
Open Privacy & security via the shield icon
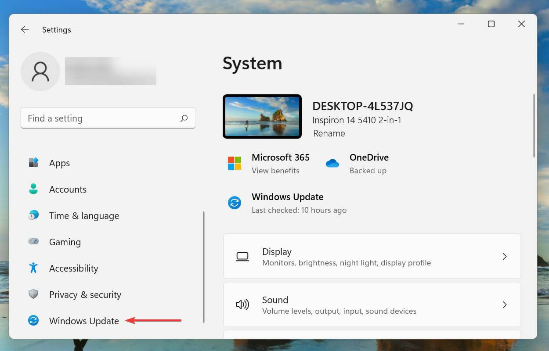point(33,294)
